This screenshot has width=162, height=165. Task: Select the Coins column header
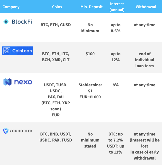57,7
